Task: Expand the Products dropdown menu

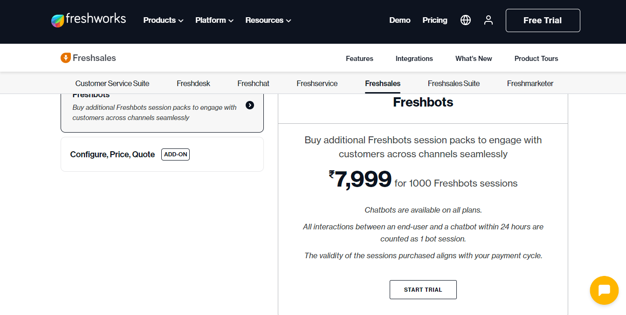Action: point(163,20)
